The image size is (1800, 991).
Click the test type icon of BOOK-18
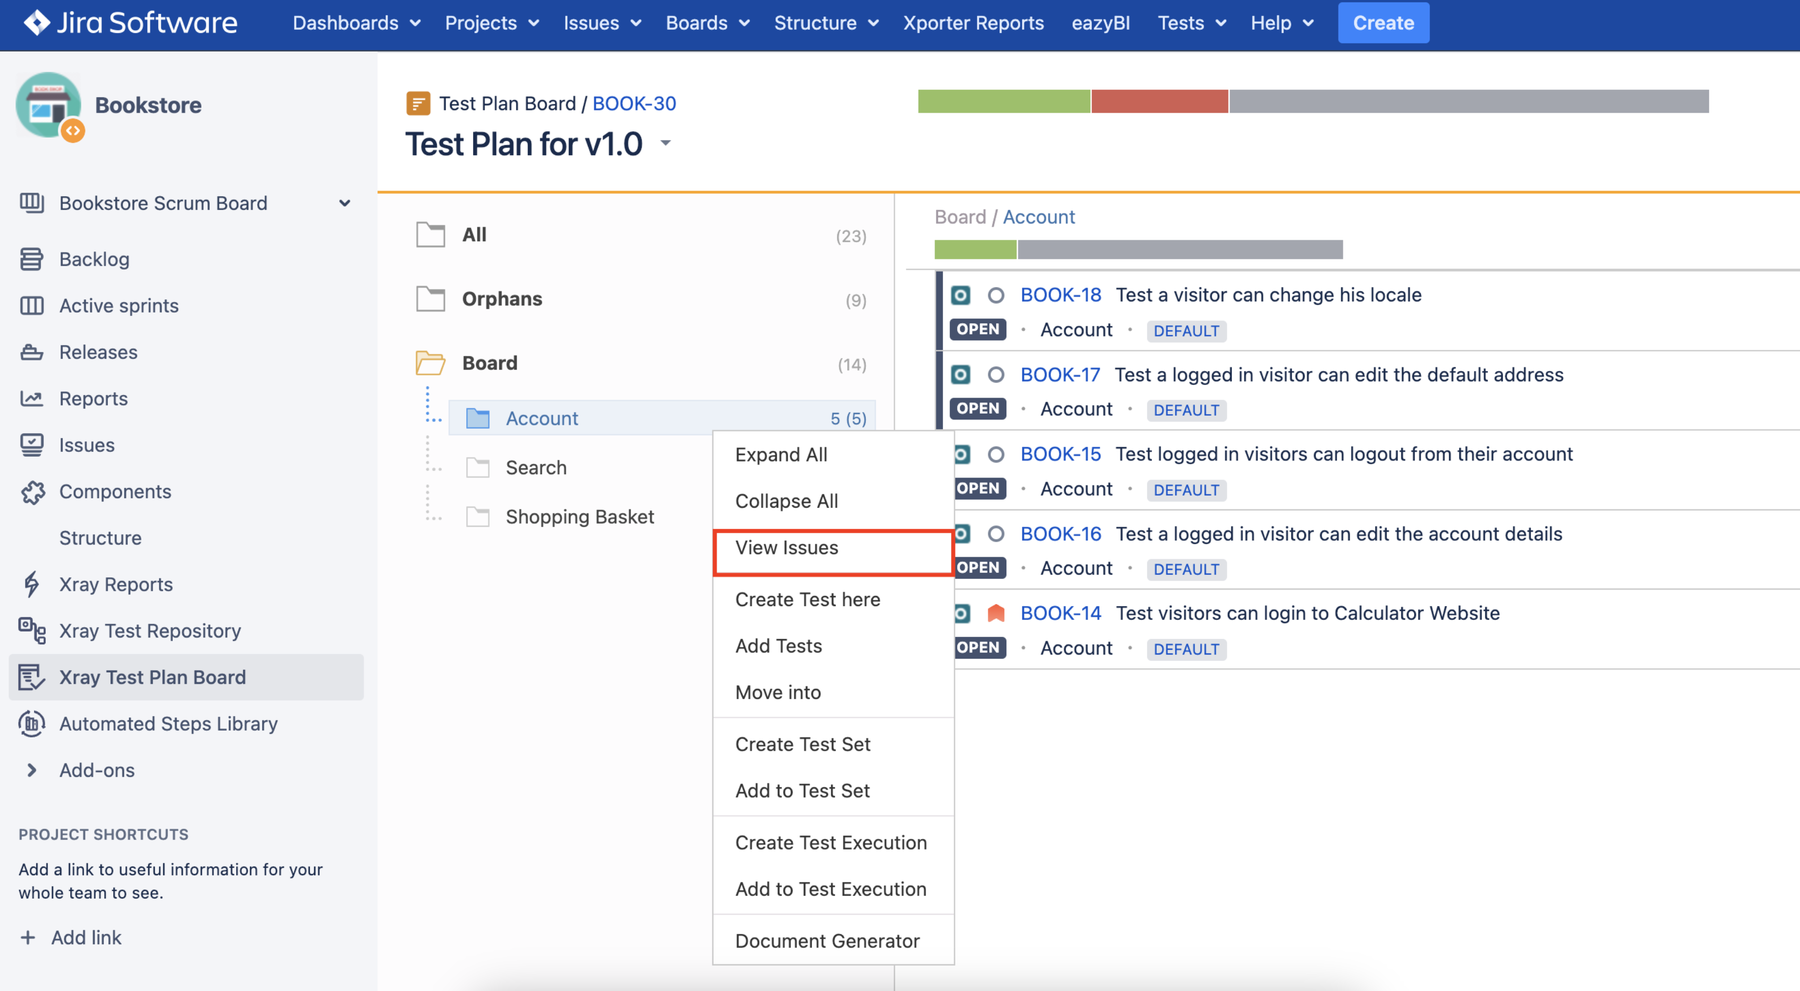pyautogui.click(x=961, y=295)
